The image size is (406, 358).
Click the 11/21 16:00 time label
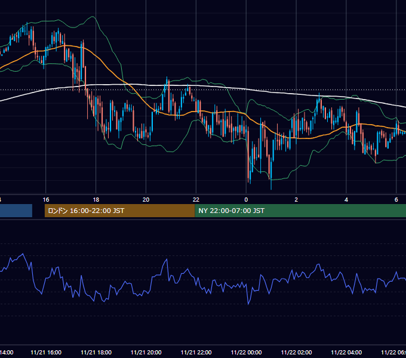point(46,352)
